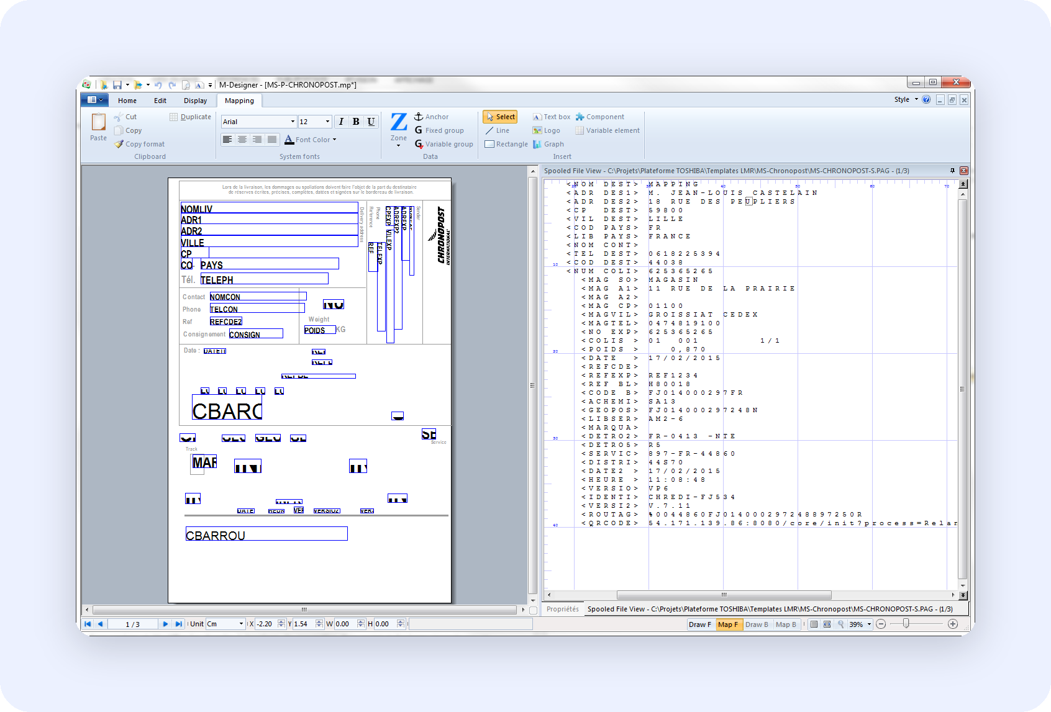Switch to the Propriétés tab
The height and width of the screenshot is (712, 1051).
(x=563, y=609)
